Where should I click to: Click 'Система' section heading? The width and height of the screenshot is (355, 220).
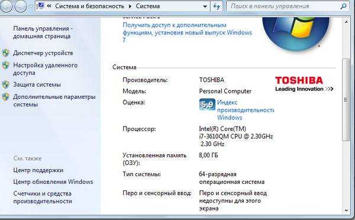[x=124, y=67]
